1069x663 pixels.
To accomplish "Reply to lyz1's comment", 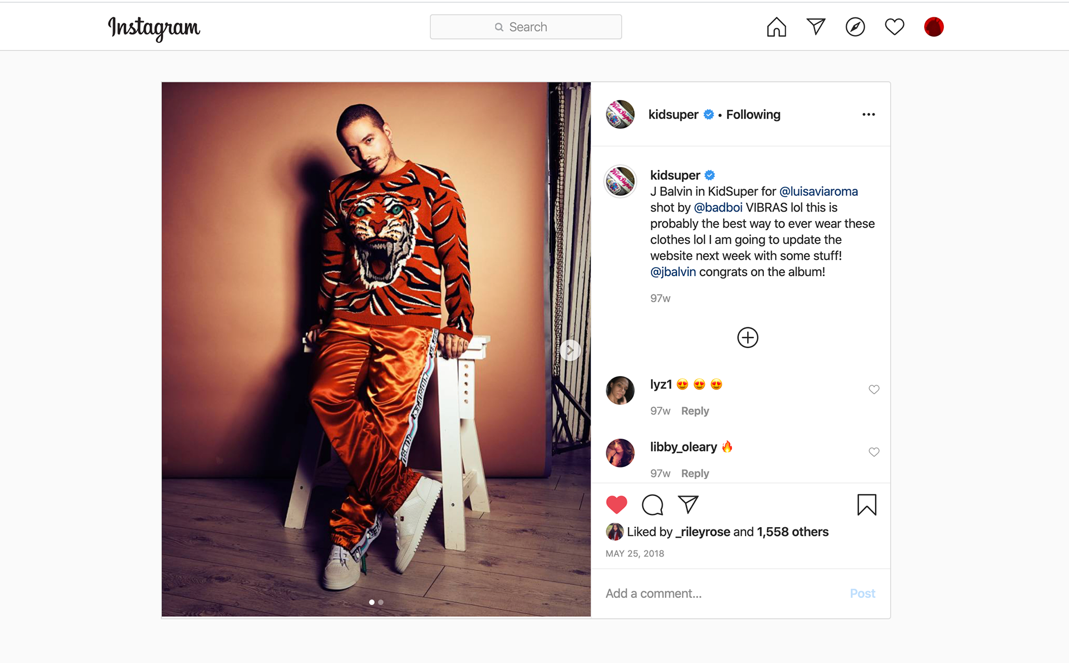I will coord(695,411).
